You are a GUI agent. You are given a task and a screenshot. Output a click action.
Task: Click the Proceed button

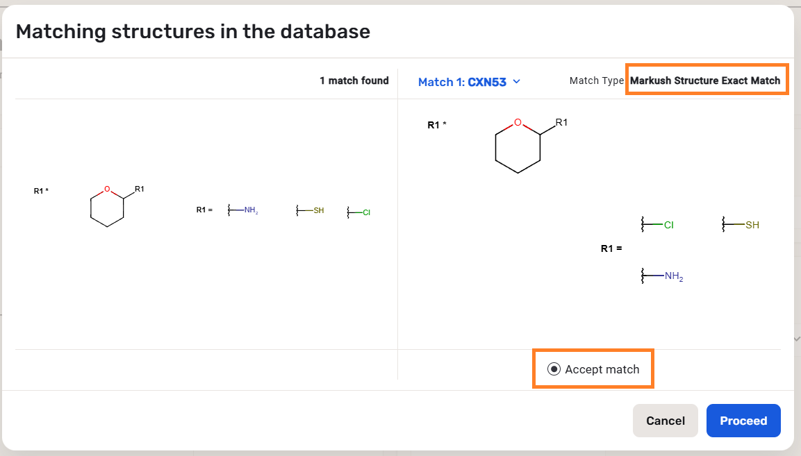pyautogui.click(x=743, y=421)
